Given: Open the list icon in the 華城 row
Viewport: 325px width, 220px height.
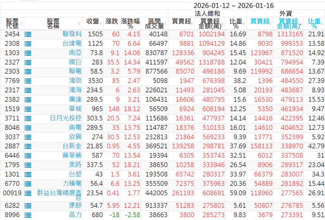Looking at the screenshot, I should coord(28,109).
